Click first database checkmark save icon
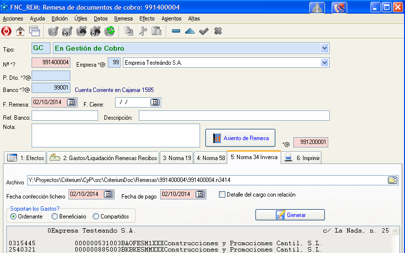Screen dimensions: 405x253 pyautogui.click(x=53, y=31)
